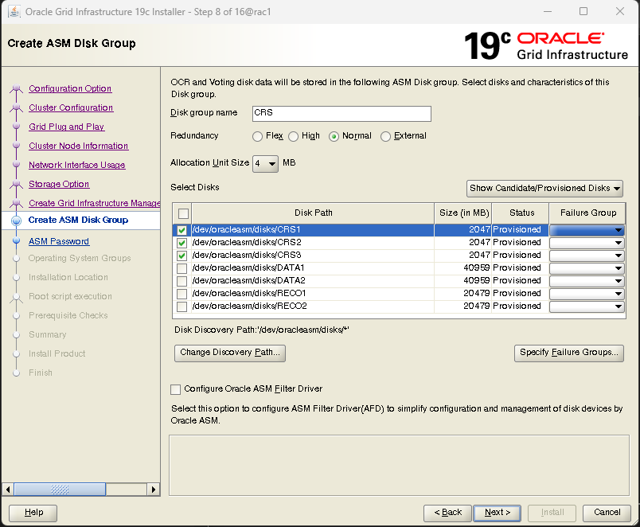Check the DATA1 disk checkbox

pos(182,268)
